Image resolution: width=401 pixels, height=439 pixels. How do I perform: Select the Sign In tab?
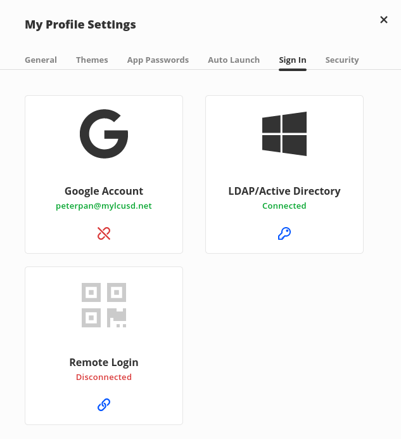(293, 60)
